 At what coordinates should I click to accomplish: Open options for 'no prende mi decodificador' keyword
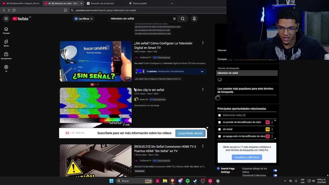[272, 122]
